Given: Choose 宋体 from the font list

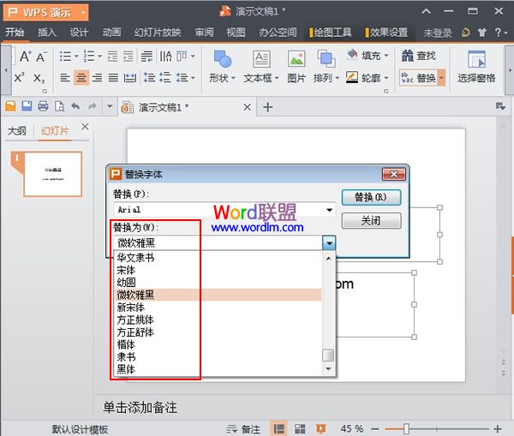Looking at the screenshot, I should [125, 270].
